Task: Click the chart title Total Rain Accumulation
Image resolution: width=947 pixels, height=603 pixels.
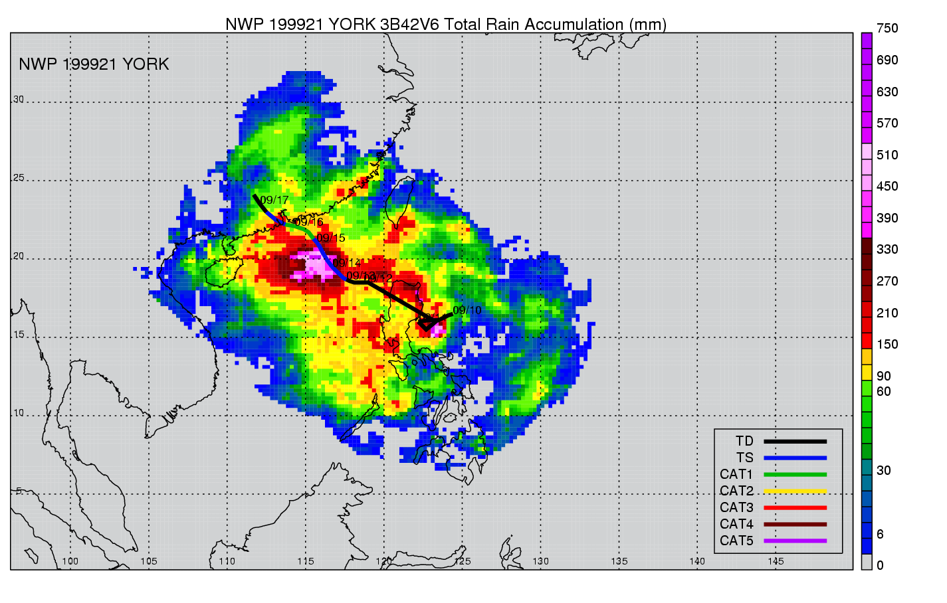Action: (445, 25)
